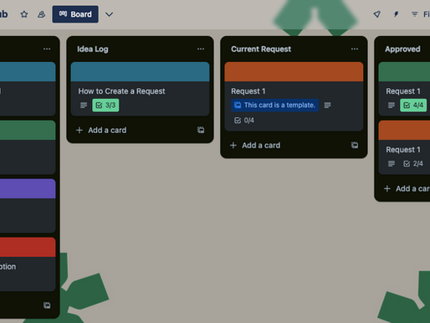Viewport: 430px width, 323px height.
Task: Open the power-ups rocket icon
Action: (x=377, y=14)
